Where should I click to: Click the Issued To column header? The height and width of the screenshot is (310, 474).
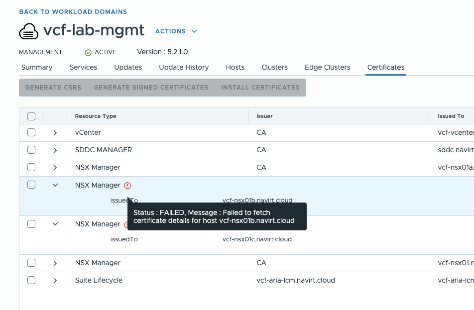[x=451, y=116]
